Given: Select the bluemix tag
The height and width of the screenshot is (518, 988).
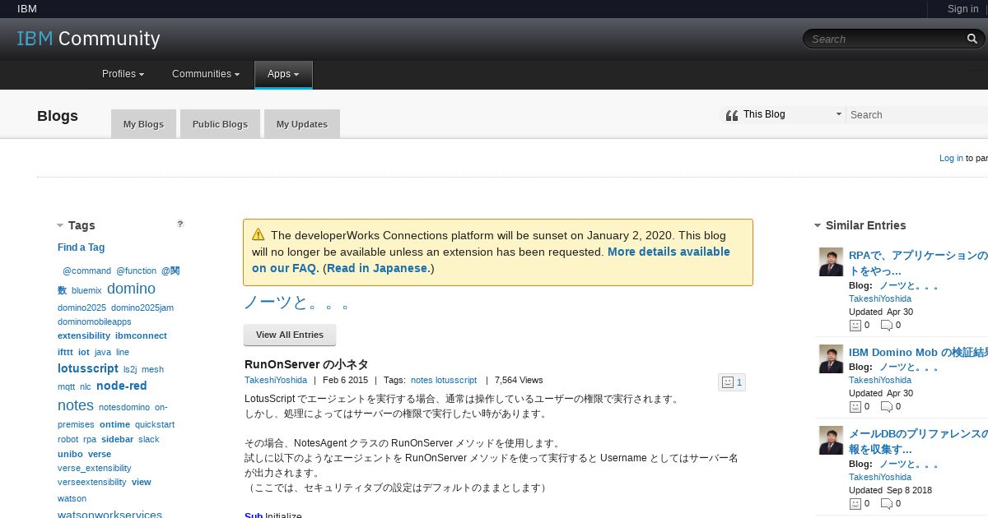Looking at the screenshot, I should pyautogui.click(x=86, y=291).
